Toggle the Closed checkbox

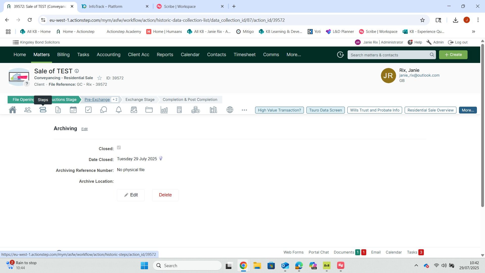pyautogui.click(x=119, y=148)
